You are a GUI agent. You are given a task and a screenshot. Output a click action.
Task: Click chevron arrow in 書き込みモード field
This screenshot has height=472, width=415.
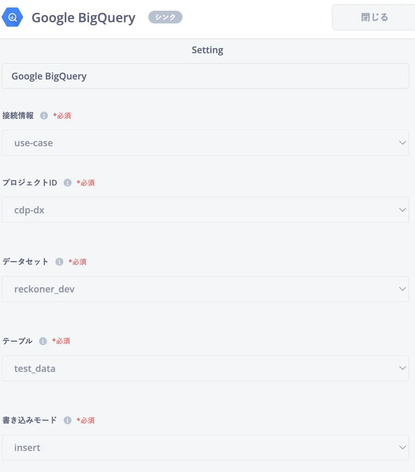(x=402, y=447)
